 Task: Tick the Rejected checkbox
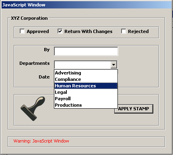(x=124, y=31)
